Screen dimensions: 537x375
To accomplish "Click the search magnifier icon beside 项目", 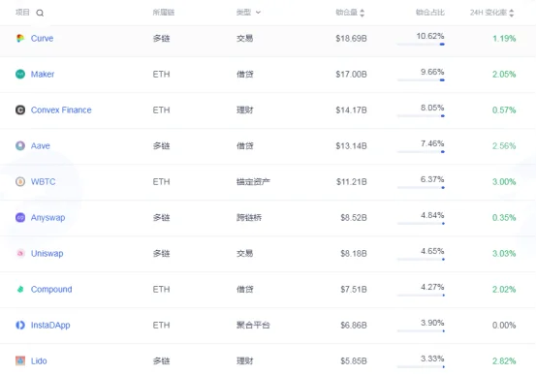I will [40, 13].
